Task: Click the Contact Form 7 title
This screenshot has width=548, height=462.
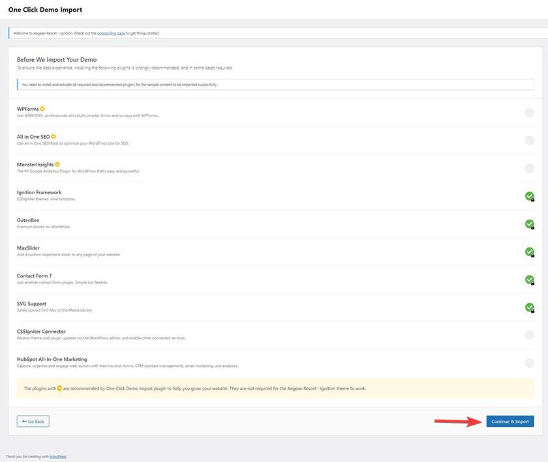Action: click(x=34, y=276)
